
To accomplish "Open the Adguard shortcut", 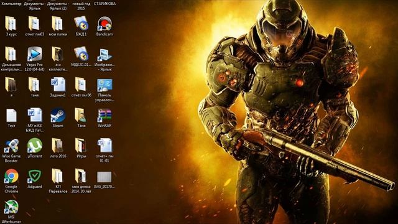I will (x=35, y=176).
